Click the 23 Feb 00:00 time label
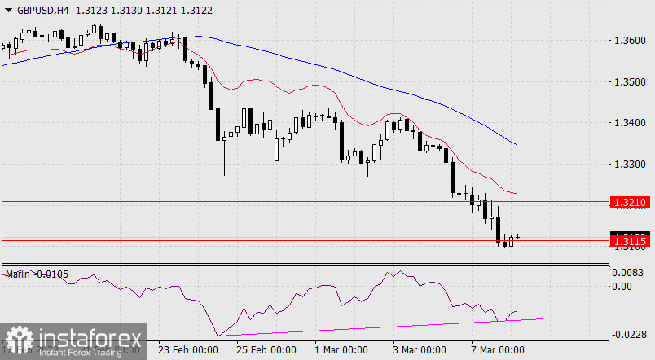The image size is (655, 360). [x=188, y=349]
